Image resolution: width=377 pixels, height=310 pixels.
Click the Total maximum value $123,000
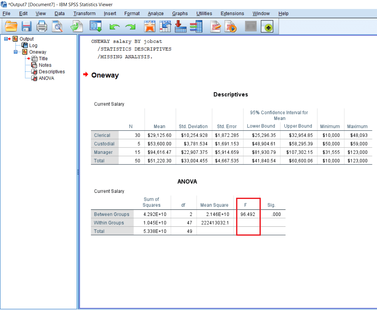tap(357, 161)
